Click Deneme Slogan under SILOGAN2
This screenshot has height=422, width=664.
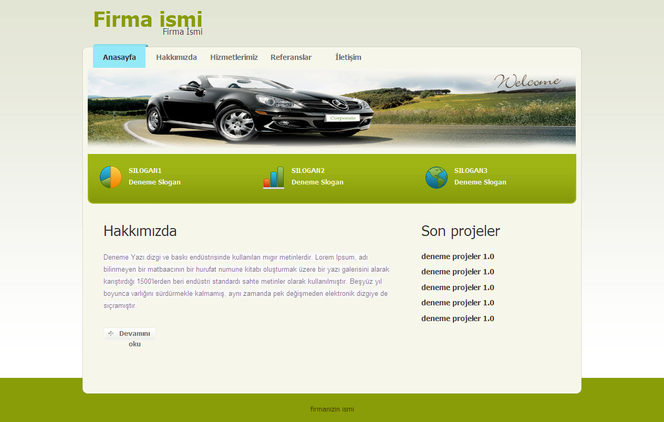point(317,182)
